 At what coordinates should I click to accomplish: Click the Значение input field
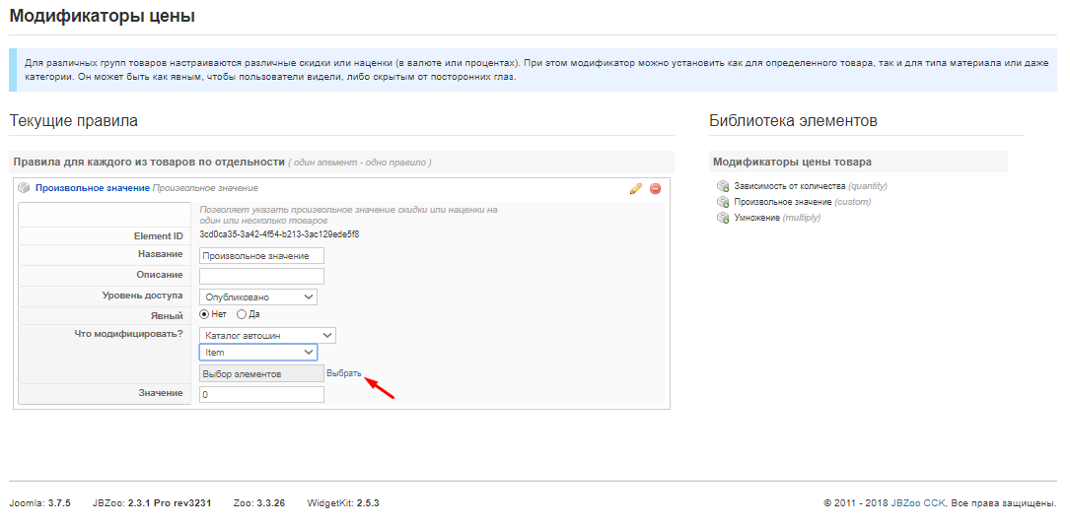(x=261, y=394)
